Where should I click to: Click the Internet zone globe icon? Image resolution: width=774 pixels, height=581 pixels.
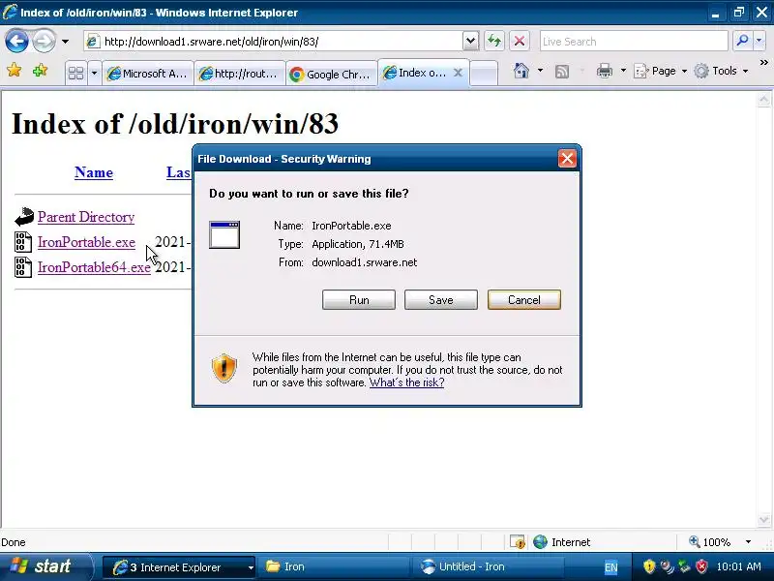pyautogui.click(x=541, y=542)
